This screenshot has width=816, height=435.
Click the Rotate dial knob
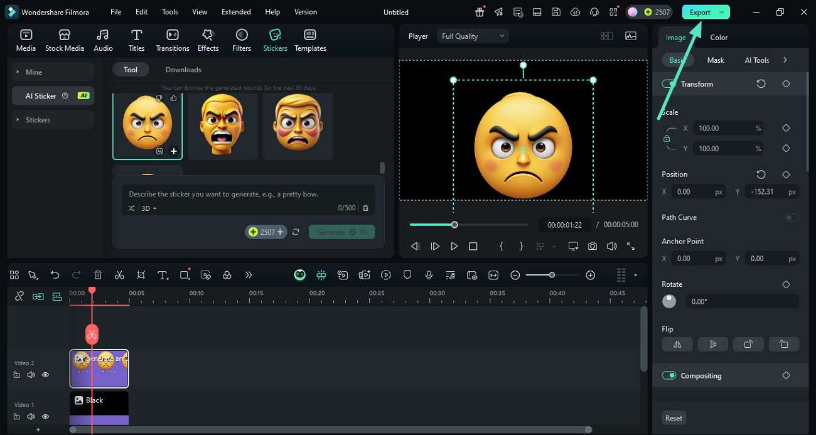(x=669, y=301)
